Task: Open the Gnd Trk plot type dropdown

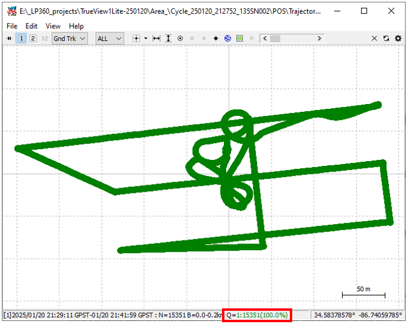Action: pyautogui.click(x=70, y=38)
